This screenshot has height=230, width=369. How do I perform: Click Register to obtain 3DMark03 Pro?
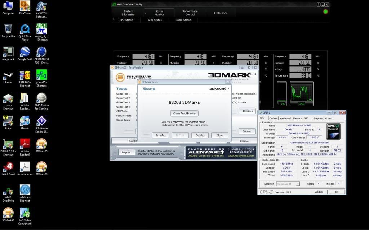point(127,152)
